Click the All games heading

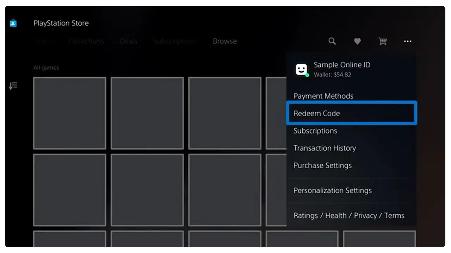coord(46,68)
